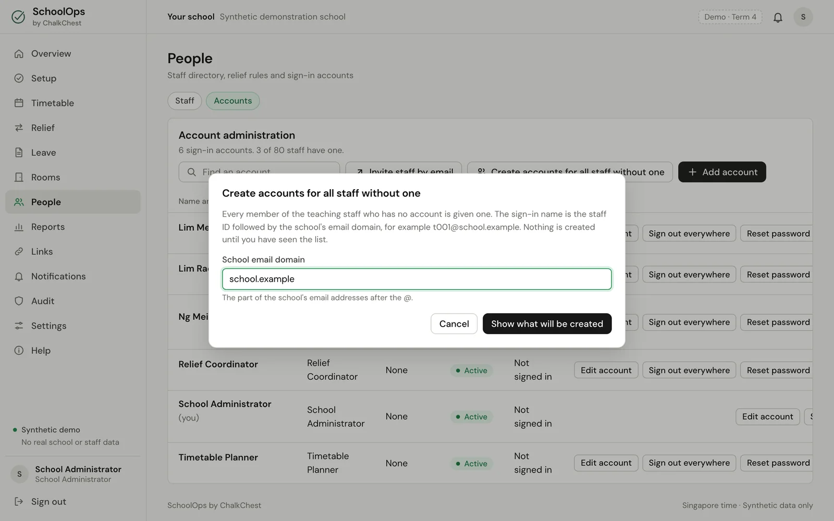Click the Leave document icon
The height and width of the screenshot is (521, 834).
[x=19, y=153]
